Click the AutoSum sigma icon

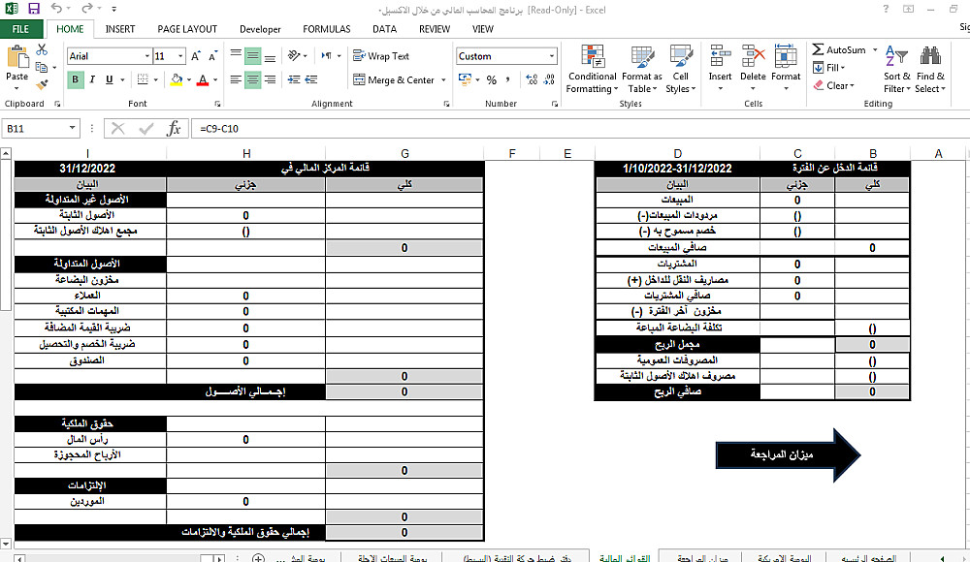(x=818, y=49)
